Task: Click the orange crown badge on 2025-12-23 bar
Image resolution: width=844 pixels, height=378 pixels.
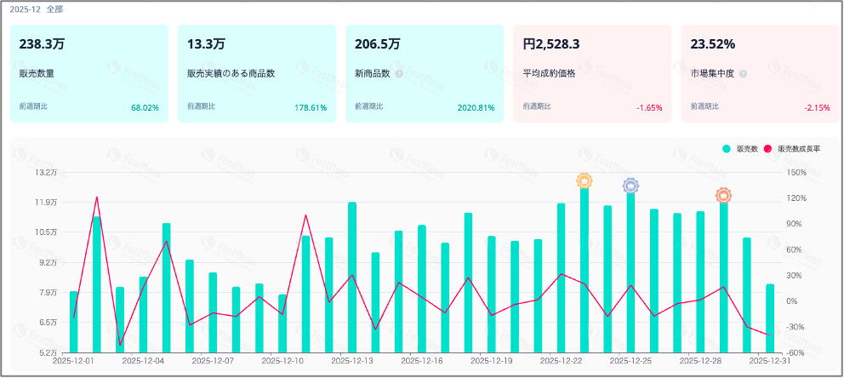Action: click(584, 180)
